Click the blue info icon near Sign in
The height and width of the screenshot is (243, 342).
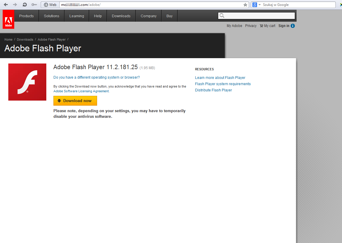293,26
